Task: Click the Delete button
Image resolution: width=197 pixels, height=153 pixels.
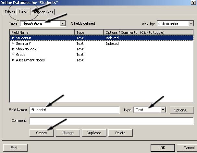Action: point(120,133)
